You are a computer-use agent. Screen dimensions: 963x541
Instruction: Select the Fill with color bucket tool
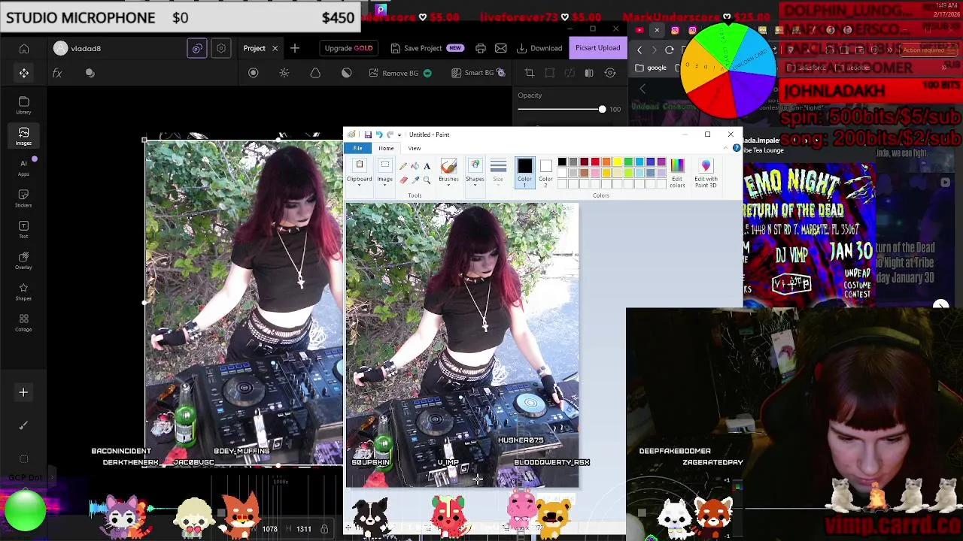click(415, 166)
